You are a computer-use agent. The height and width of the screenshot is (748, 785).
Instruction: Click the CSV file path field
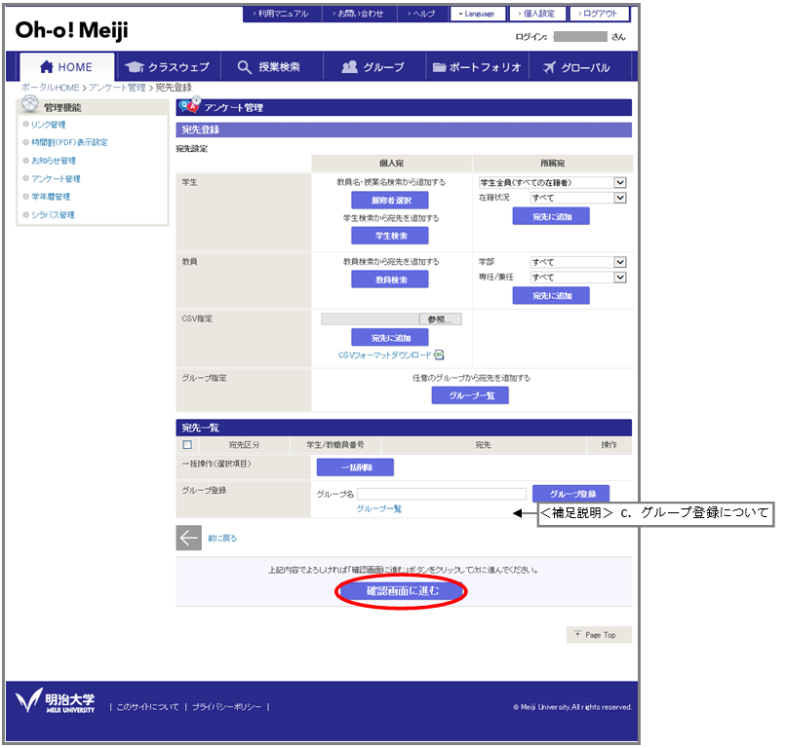[370, 319]
